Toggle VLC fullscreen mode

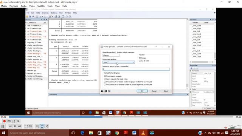tap(26, 126)
